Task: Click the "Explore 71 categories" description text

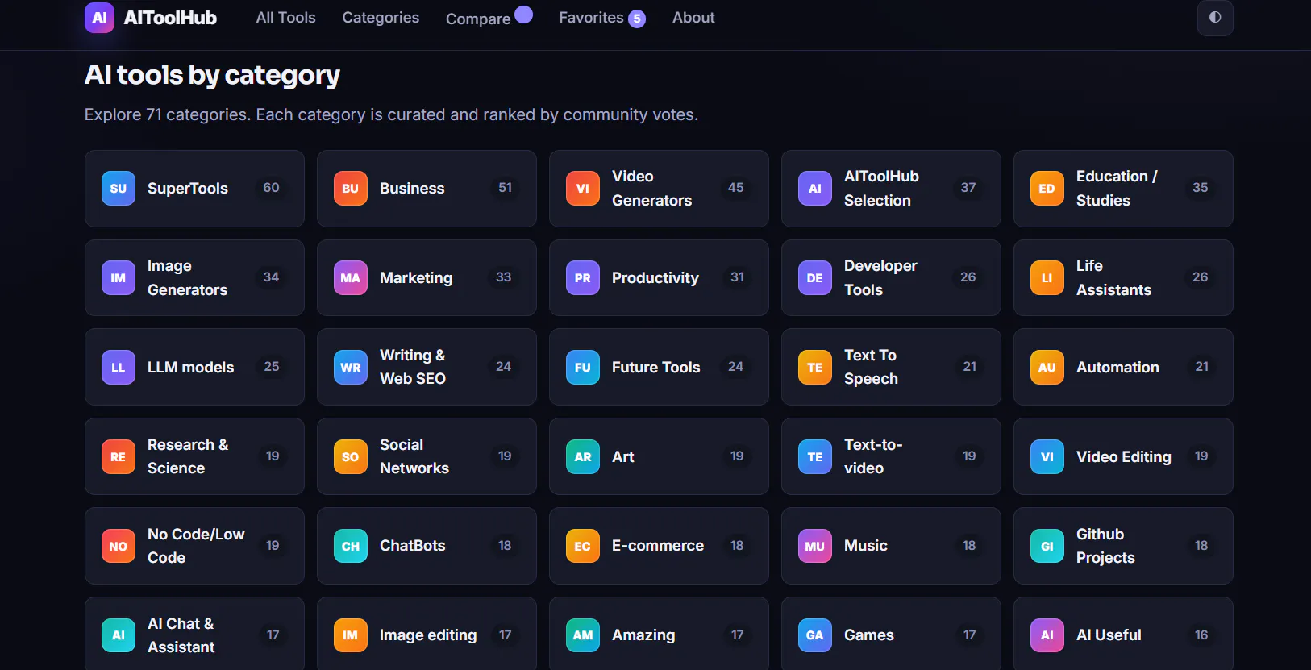Action: 391,114
